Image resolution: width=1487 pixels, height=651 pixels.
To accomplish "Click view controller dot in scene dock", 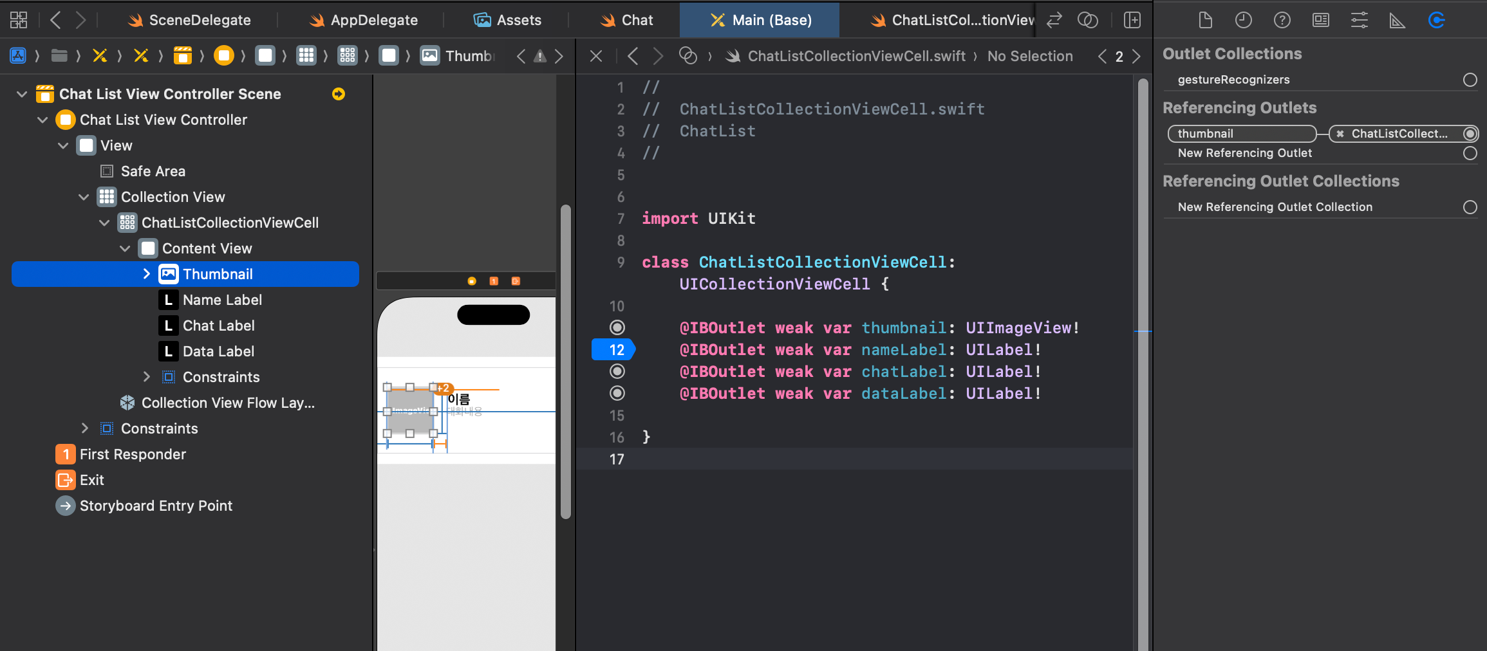I will [x=472, y=281].
